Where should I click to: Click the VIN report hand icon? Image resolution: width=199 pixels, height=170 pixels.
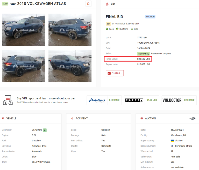coord(8,100)
